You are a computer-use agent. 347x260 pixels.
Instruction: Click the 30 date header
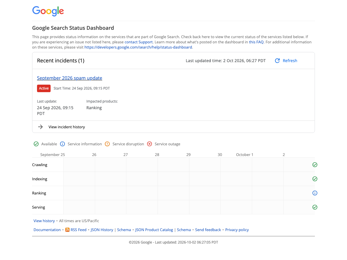coord(220,155)
